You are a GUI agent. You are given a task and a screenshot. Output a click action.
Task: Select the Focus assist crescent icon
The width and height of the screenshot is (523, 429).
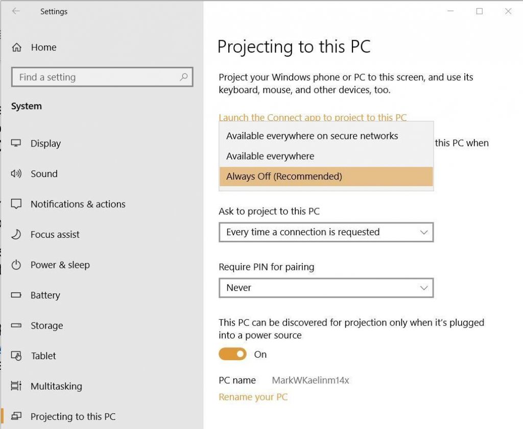[16, 234]
